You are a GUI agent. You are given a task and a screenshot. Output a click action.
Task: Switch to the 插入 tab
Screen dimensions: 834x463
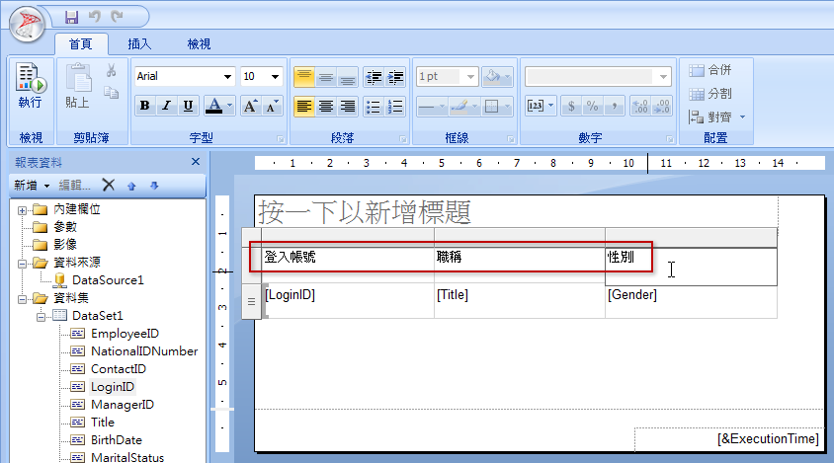click(x=139, y=44)
